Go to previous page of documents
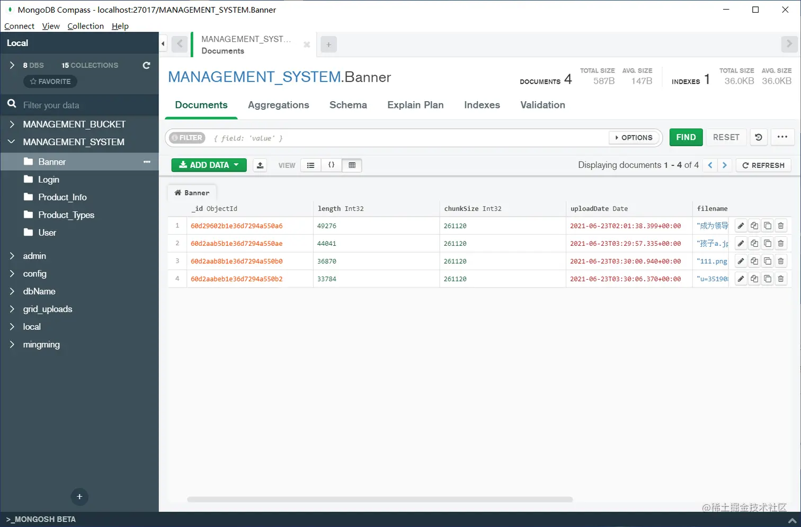801x527 pixels. 710,165
